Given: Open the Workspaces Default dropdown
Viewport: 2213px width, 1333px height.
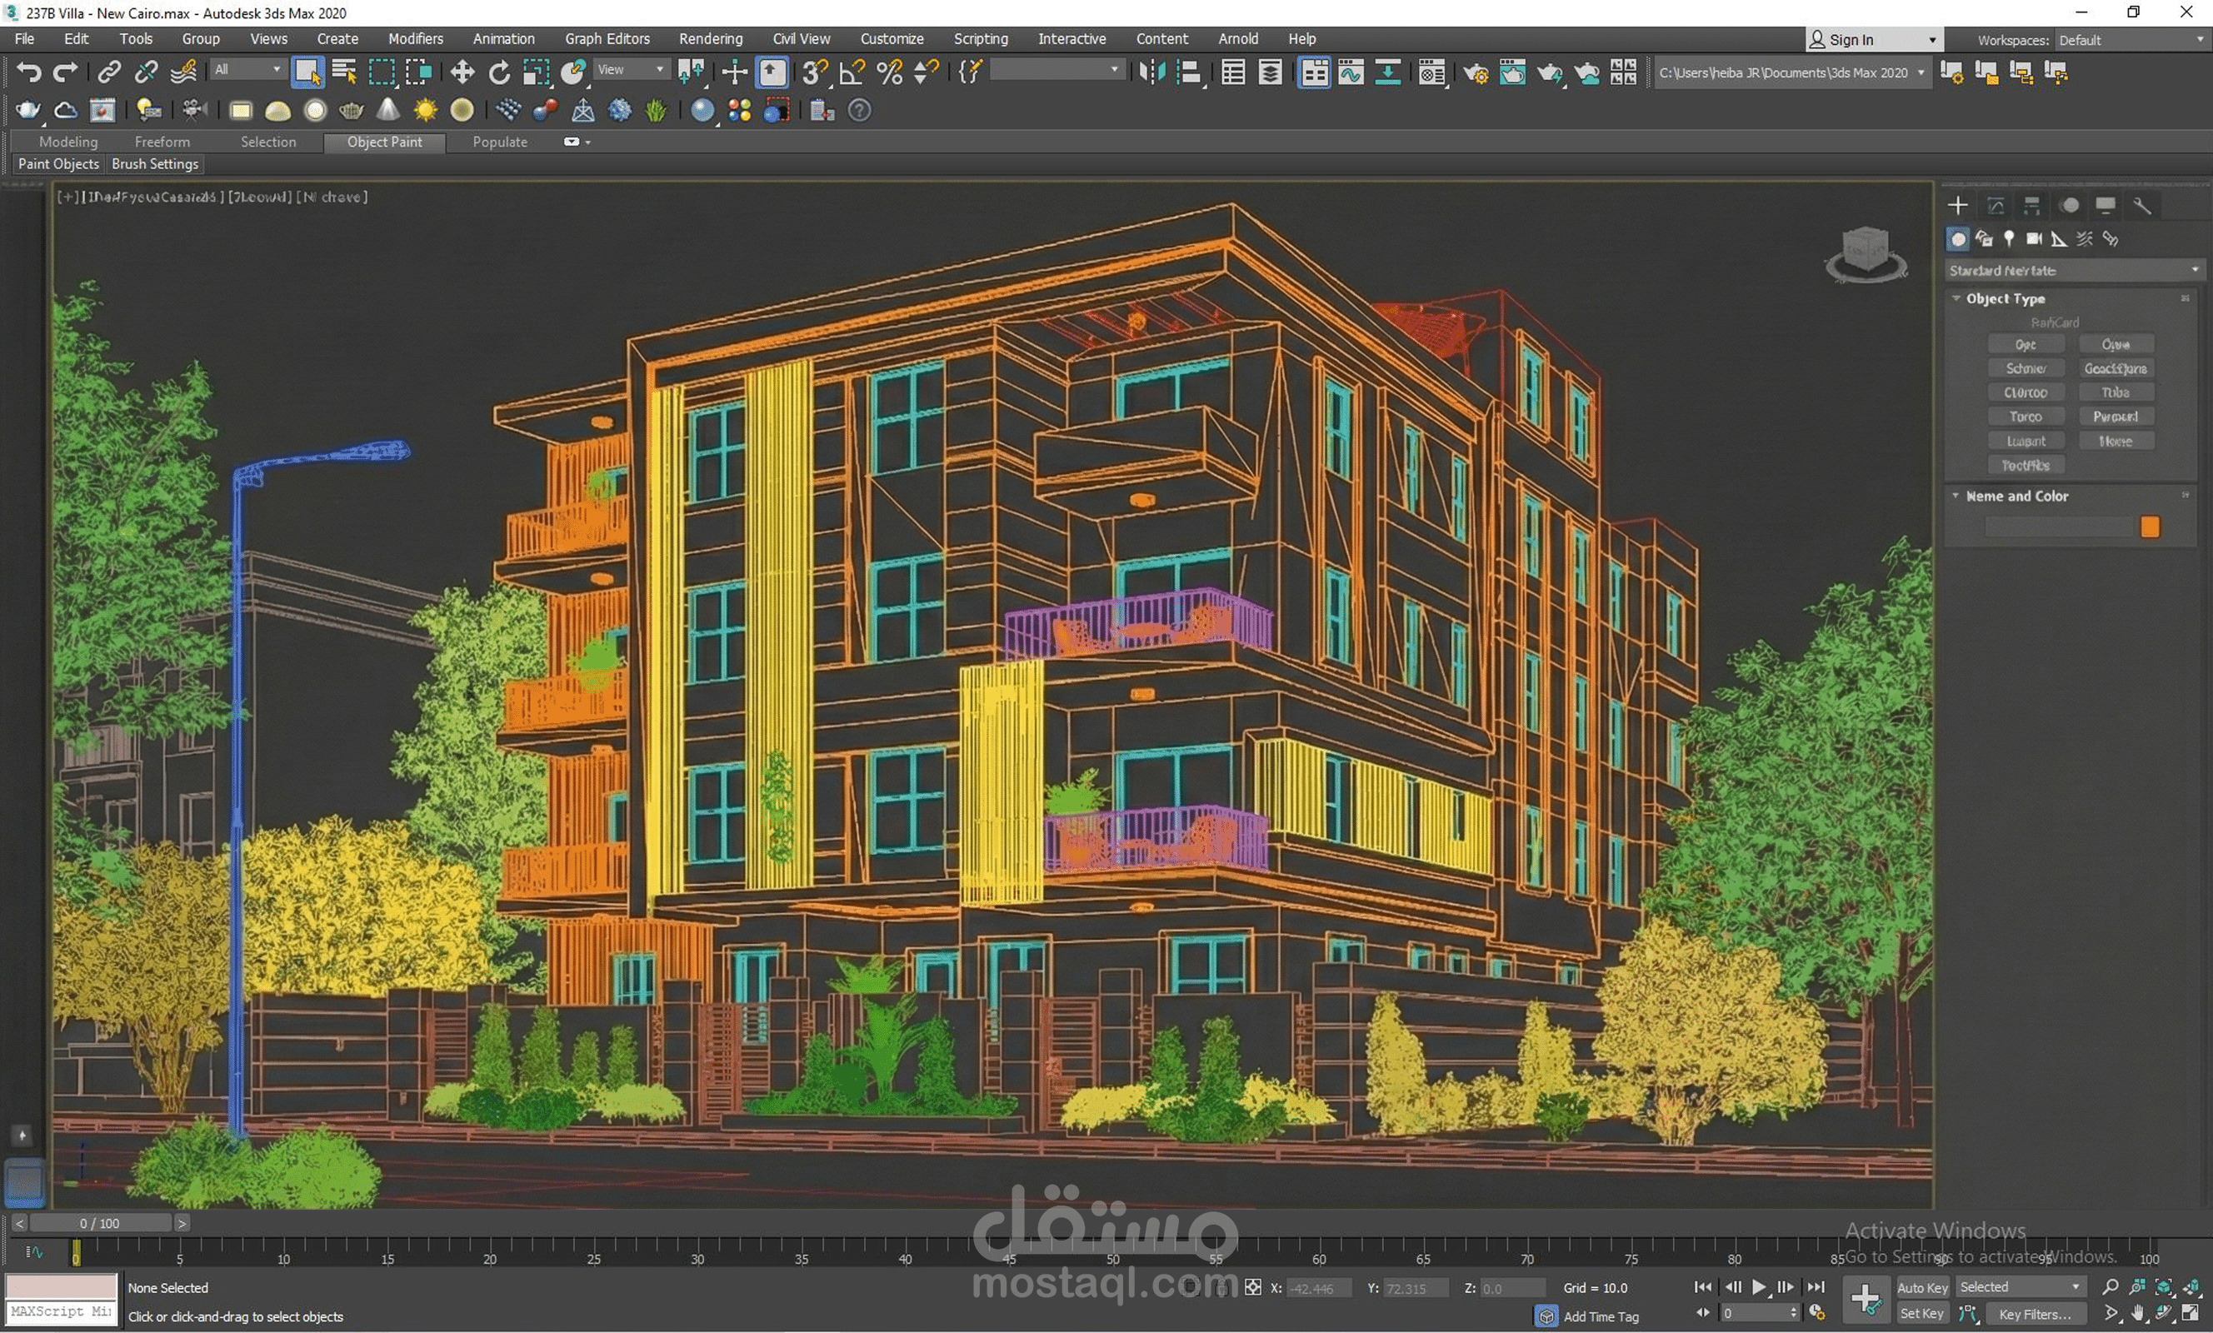Looking at the screenshot, I should pos(2131,41).
